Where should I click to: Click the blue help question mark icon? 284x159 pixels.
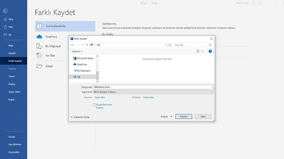click(210, 51)
